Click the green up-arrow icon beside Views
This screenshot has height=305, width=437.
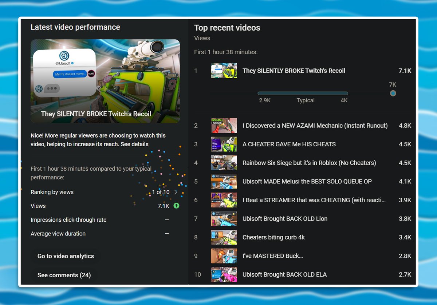click(176, 206)
